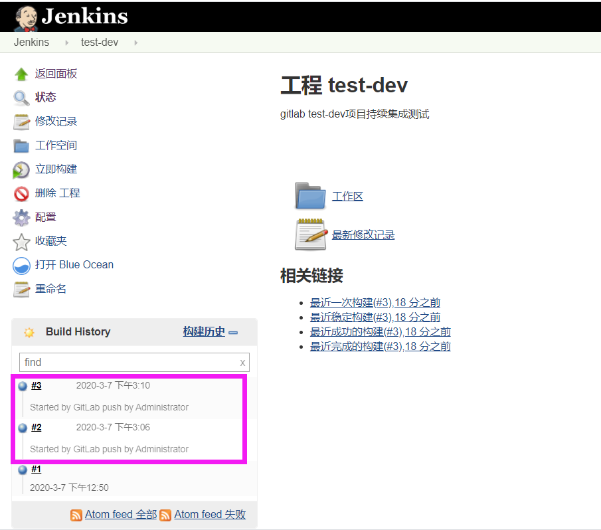Image resolution: width=601 pixels, height=530 pixels.
Task: Click the large notepad 最新修改记录 icon
Action: pyautogui.click(x=311, y=234)
